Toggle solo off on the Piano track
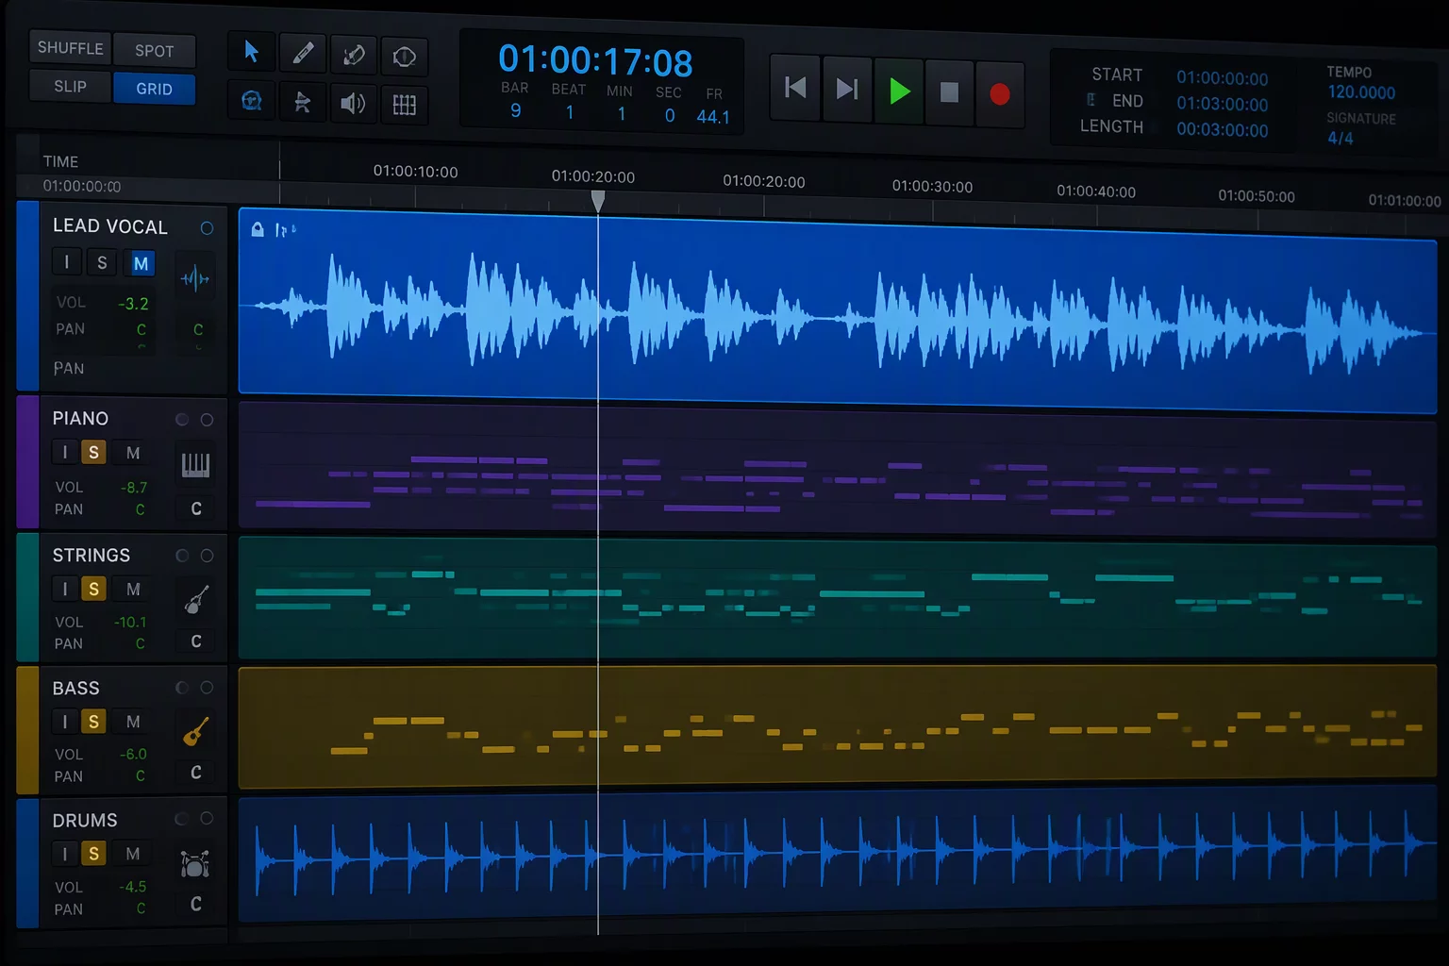The width and height of the screenshot is (1449, 966). (x=93, y=453)
